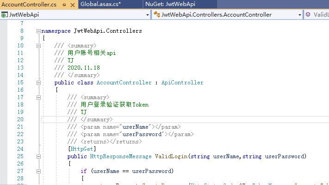Close the AccountController.cs tab
Image resolution: width=329 pixels, height=185 pixels.
click(72, 4)
